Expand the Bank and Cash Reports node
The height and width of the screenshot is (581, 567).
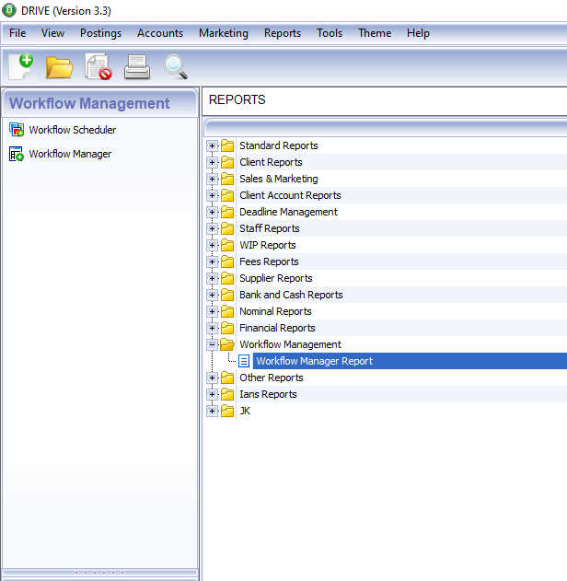(212, 295)
